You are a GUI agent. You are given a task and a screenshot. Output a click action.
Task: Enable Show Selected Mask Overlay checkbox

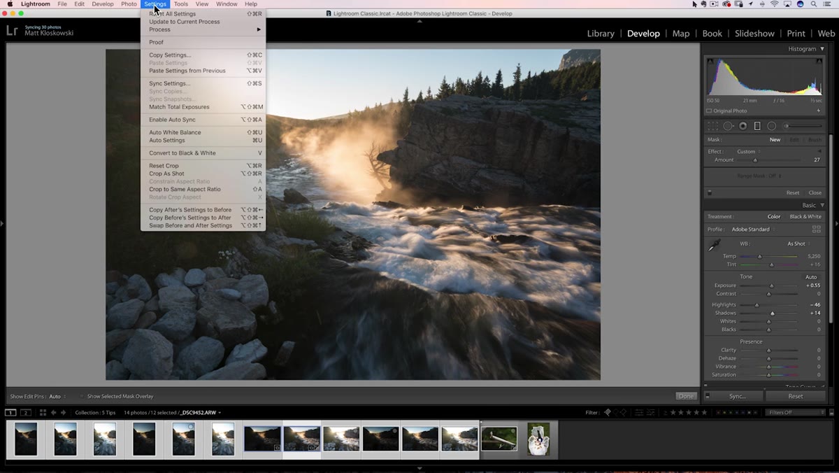(x=82, y=396)
